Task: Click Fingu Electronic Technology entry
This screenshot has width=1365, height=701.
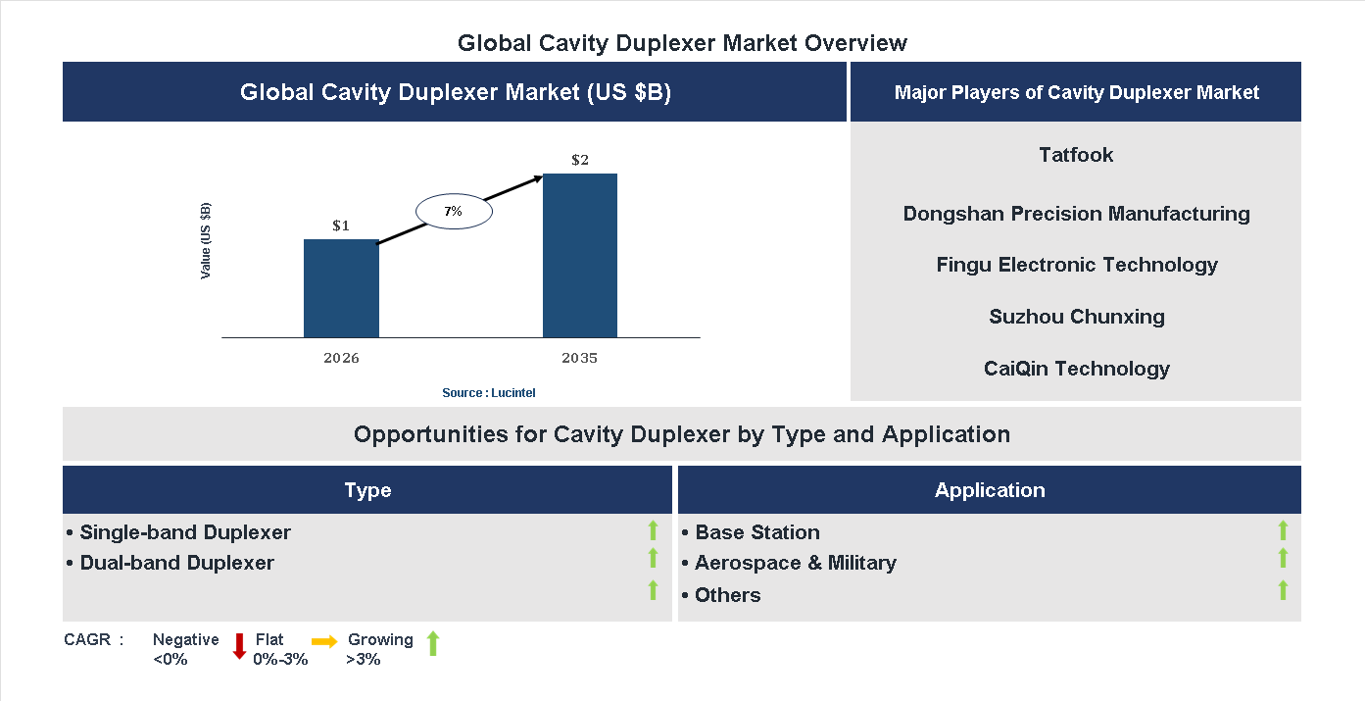Action: pos(1076,265)
